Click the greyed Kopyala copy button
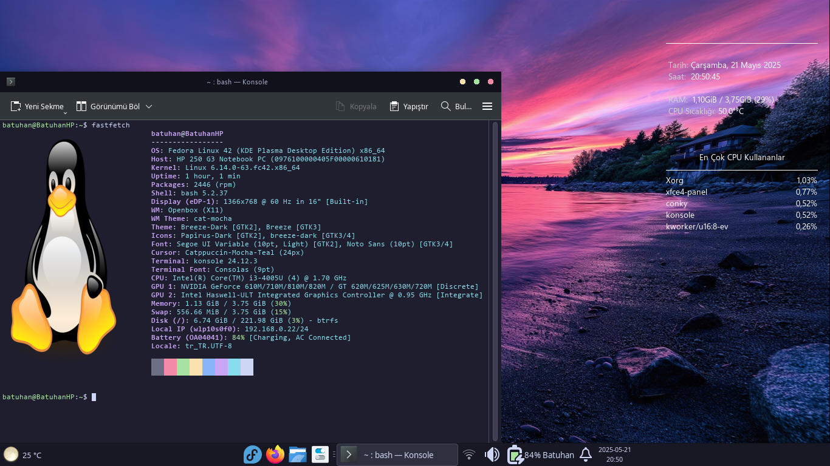The image size is (830, 466). (x=356, y=106)
